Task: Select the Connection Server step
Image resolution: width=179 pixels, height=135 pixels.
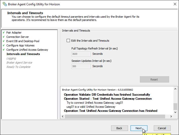Action: [x=18, y=37]
